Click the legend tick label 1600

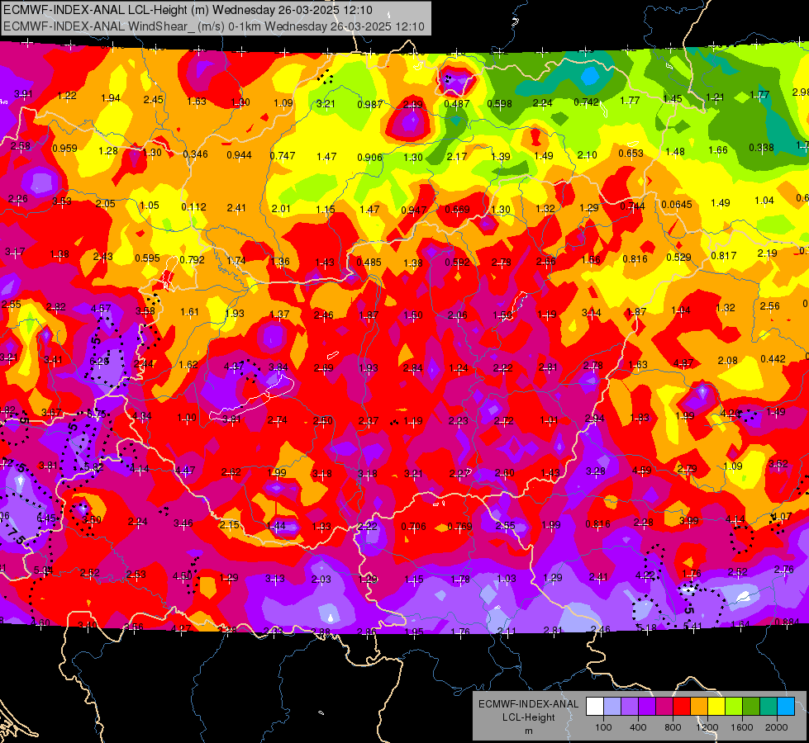(742, 727)
